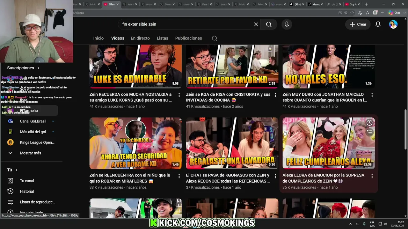The width and height of the screenshot is (408, 229).
Task: Open Más allá del gol channel avatar
Action: [11, 132]
